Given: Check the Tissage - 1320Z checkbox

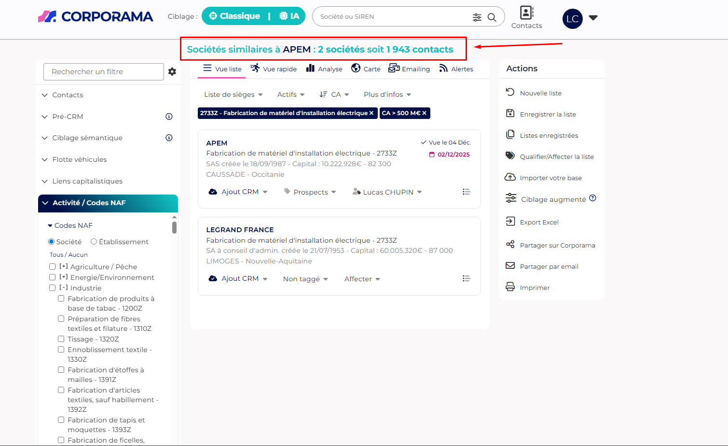Looking at the screenshot, I should pos(61,339).
